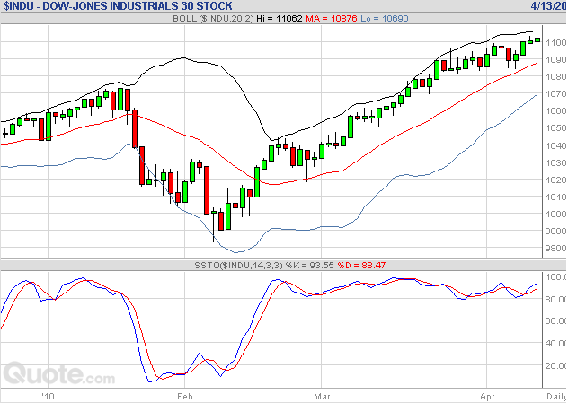Click the red %D = 88.47 value

click(361, 265)
